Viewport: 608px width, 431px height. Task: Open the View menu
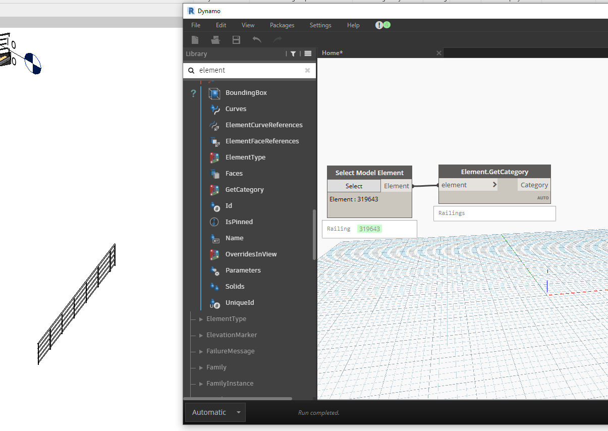[x=248, y=25]
